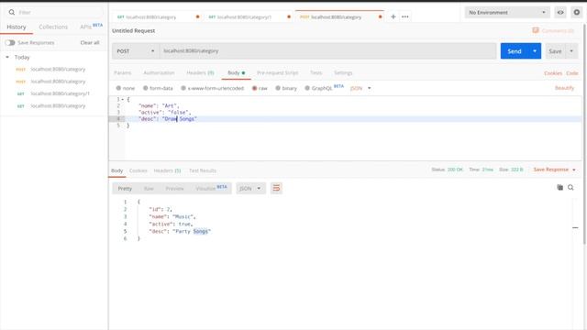Open the Headers request tab

pyautogui.click(x=200, y=73)
